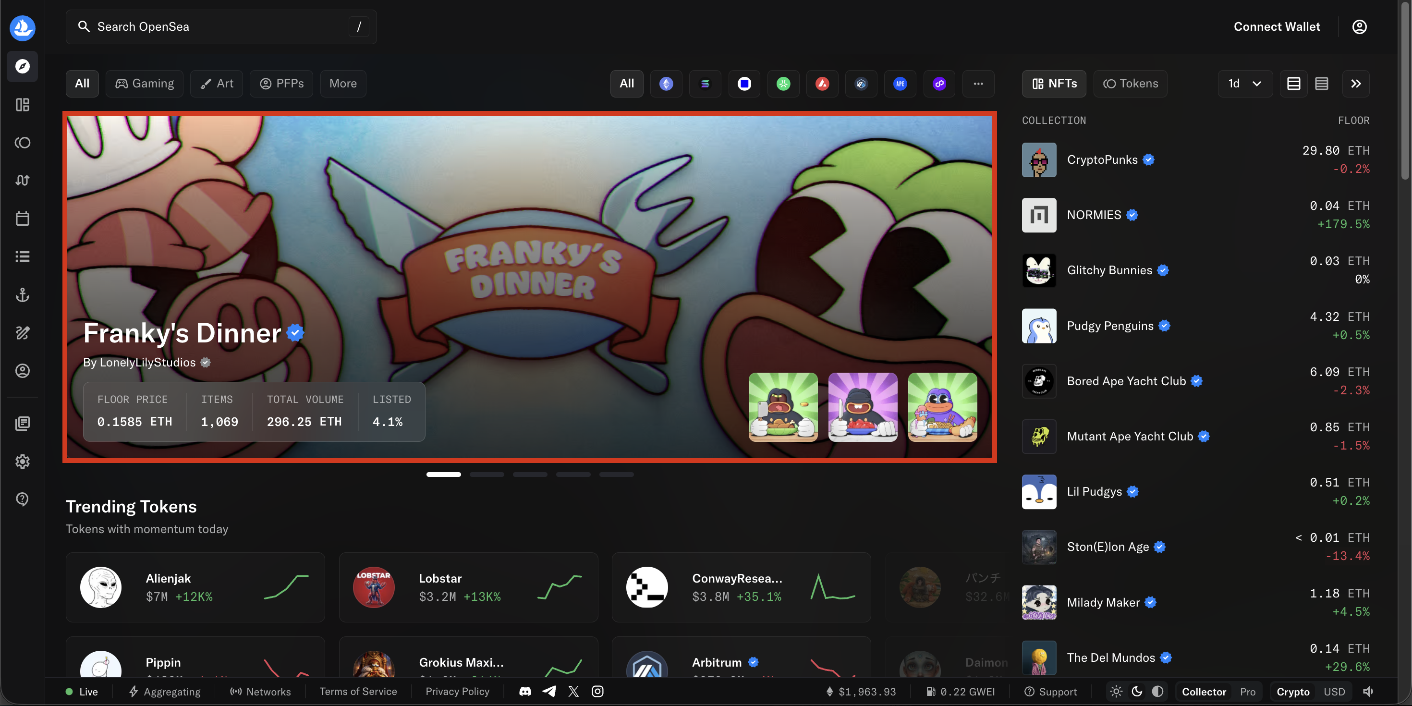The width and height of the screenshot is (1412, 706).
Task: Open the calendar icon in the sidebar
Action: pos(22,218)
